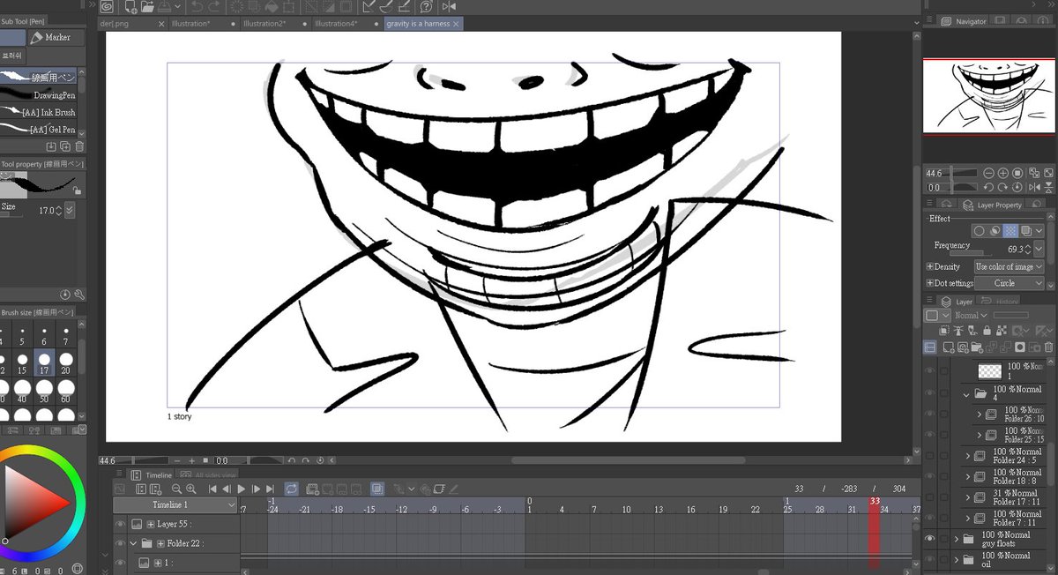The image size is (1058, 575).
Task: Go to previous frame in timeline
Action: point(227,488)
